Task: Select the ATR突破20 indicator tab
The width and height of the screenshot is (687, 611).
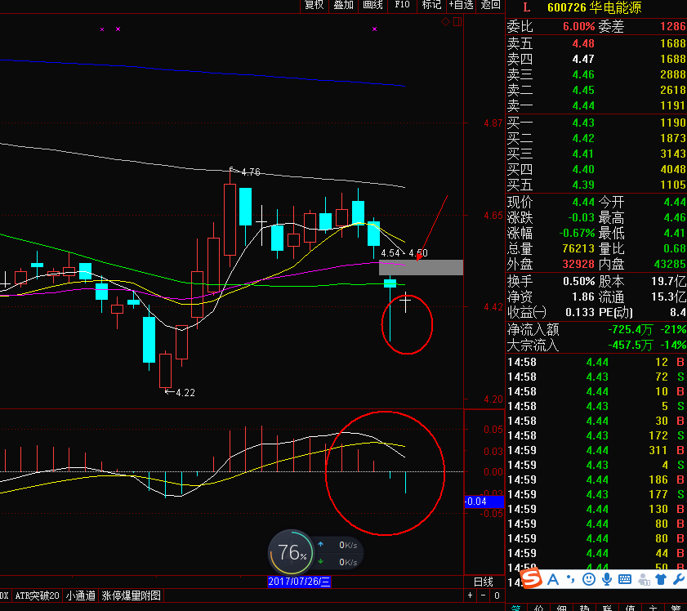Action: (37, 595)
